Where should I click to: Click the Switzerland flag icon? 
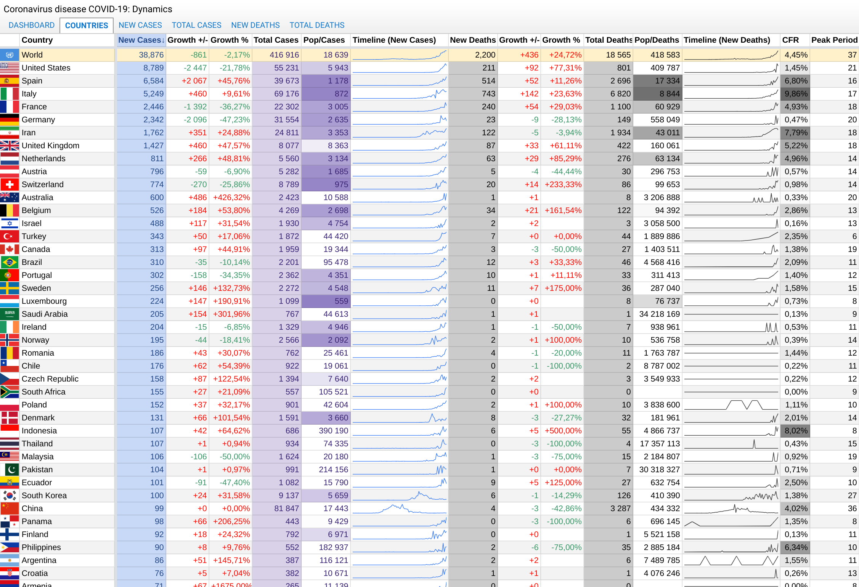(10, 184)
